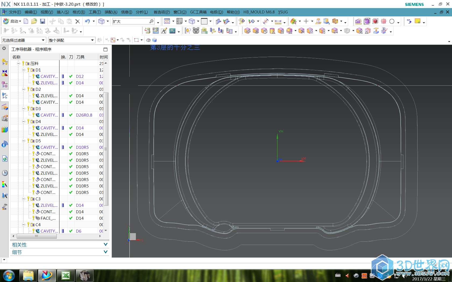Click the Open folder icon
Screen dimensions: 452x282
[34, 21]
